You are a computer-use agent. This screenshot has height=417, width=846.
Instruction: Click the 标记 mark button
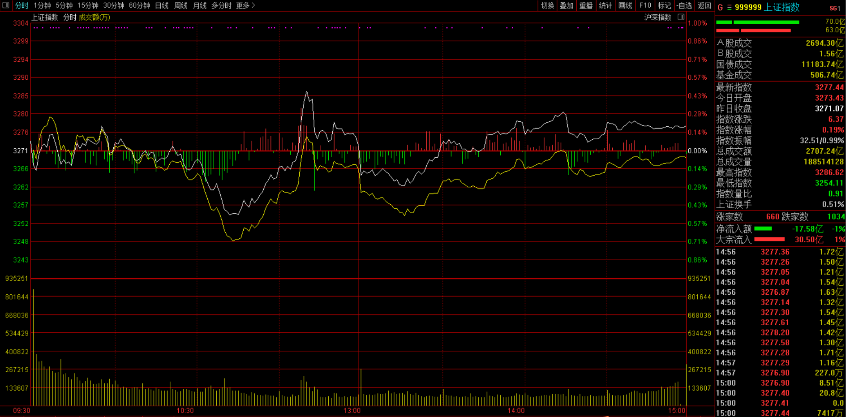pyautogui.click(x=665, y=5)
